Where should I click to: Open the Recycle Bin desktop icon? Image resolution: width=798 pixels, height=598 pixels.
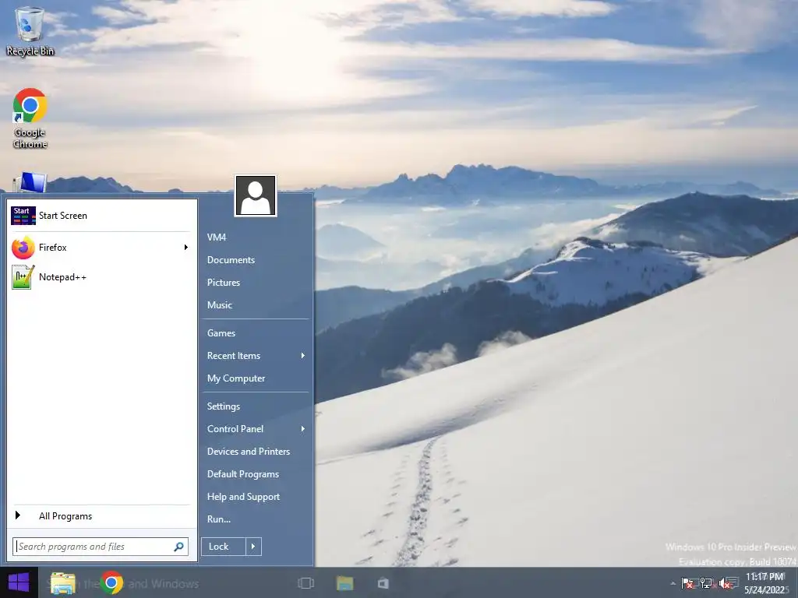[x=30, y=30]
